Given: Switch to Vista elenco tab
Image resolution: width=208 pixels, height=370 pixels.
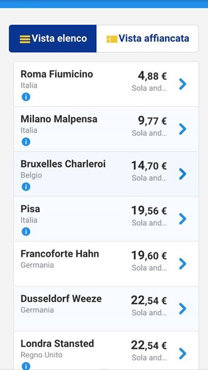Looking at the screenshot, I should (53, 39).
